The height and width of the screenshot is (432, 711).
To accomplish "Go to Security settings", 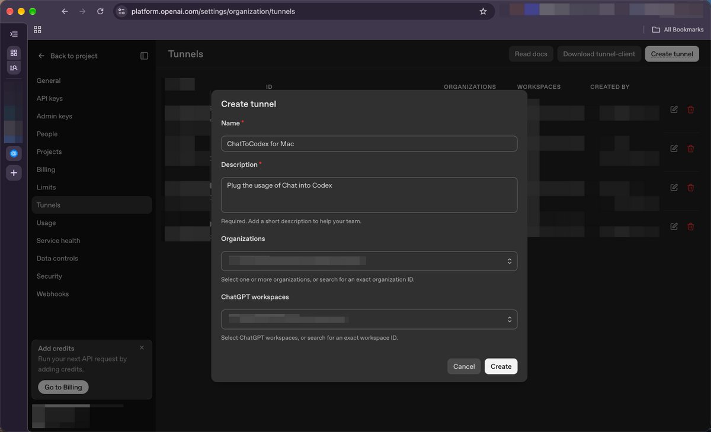I will pyautogui.click(x=92, y=276).
